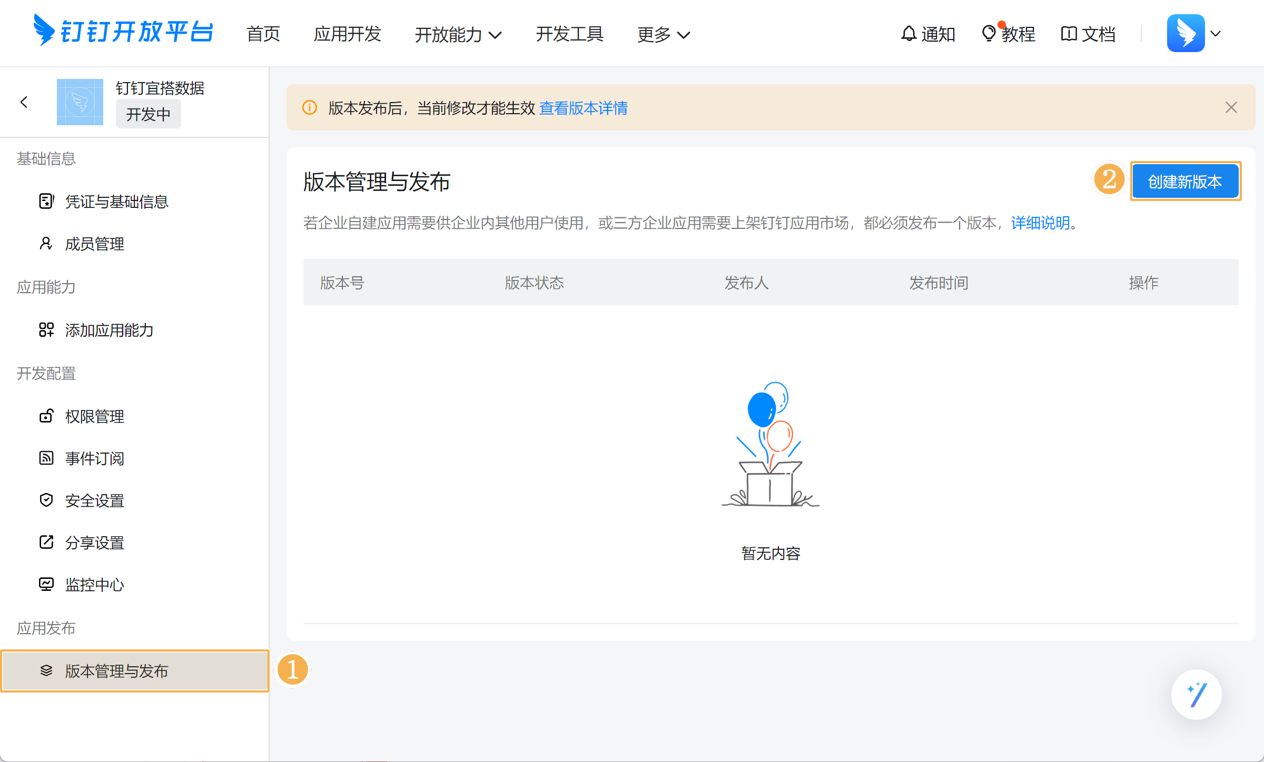1264x762 pixels.
Task: Select 版本管理与发布 sidebar item
Action: click(116, 671)
